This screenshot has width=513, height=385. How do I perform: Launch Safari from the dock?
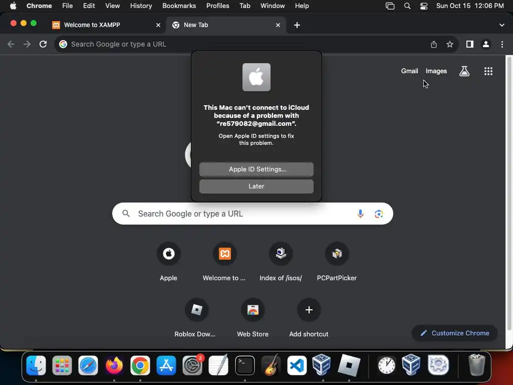[88, 365]
